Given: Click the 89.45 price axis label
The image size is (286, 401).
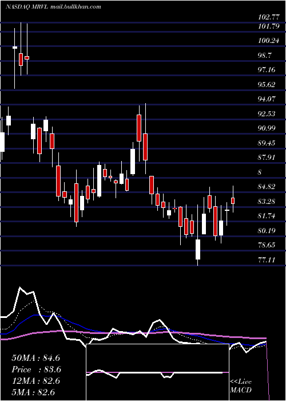Looking at the screenshot, I should click(267, 143).
